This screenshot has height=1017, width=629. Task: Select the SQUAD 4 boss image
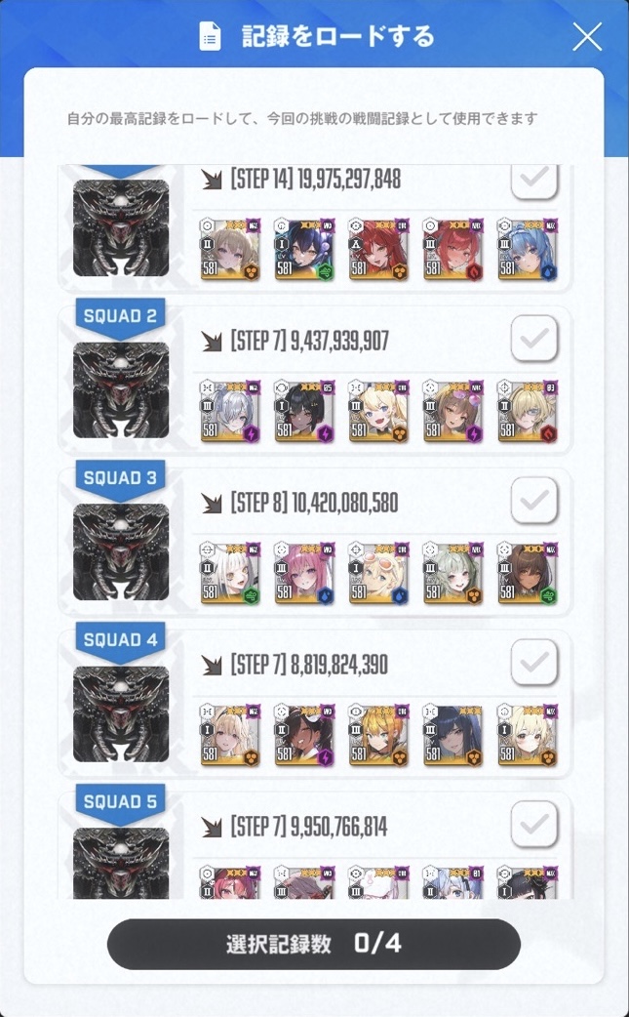pos(121,713)
